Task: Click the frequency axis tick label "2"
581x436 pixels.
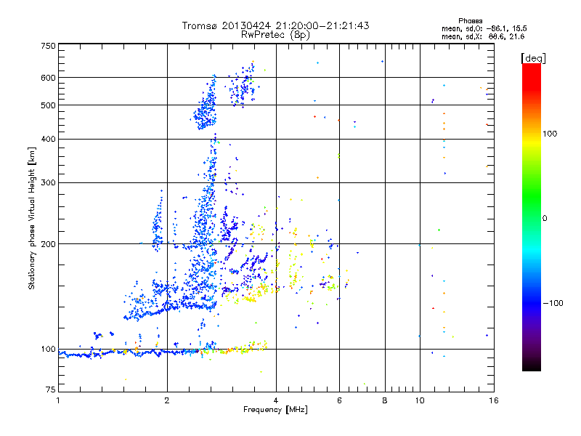Action: pos(167,400)
